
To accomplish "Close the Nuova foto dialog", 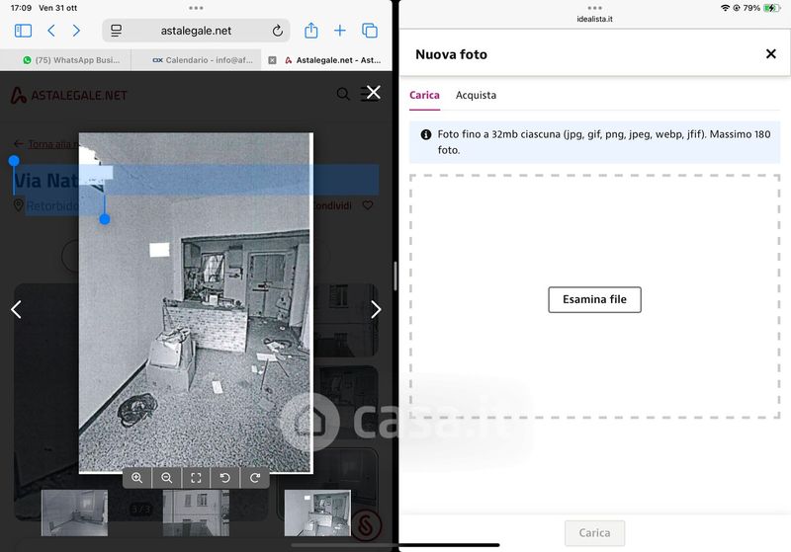I will tap(771, 54).
